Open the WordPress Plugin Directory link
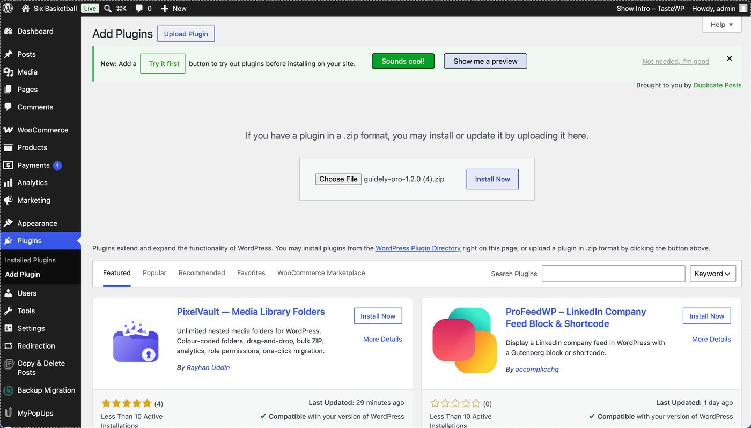The width and height of the screenshot is (751, 428). (x=418, y=248)
